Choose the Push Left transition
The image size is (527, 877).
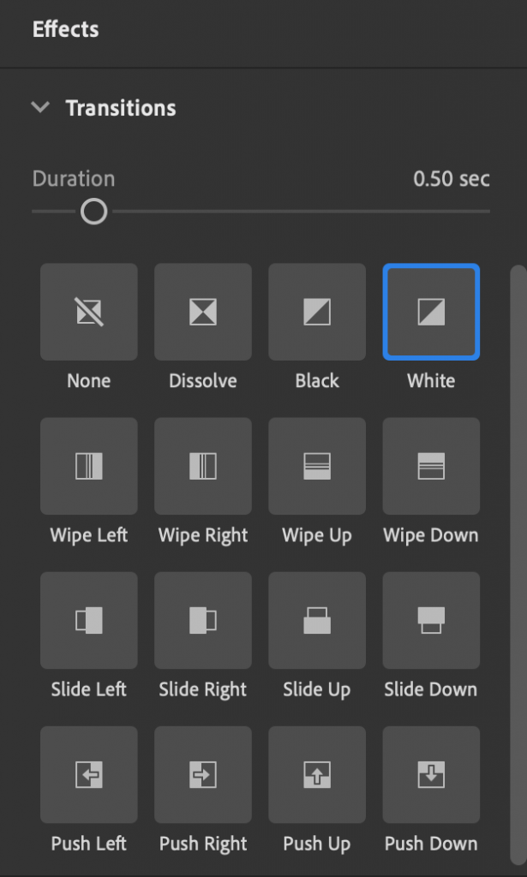(89, 774)
